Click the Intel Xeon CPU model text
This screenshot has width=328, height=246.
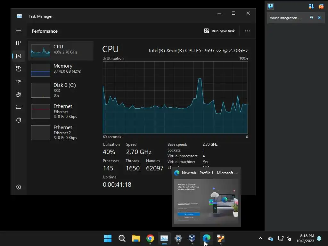[x=198, y=50]
